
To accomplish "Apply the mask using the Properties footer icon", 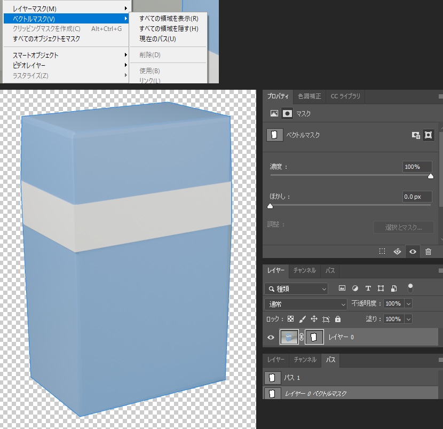I will coord(397,252).
